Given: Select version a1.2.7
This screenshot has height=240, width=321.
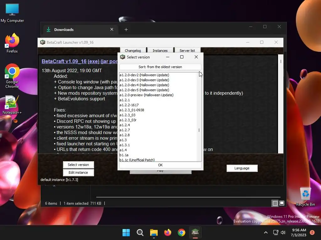Looking at the screenshot, I should (158, 130).
